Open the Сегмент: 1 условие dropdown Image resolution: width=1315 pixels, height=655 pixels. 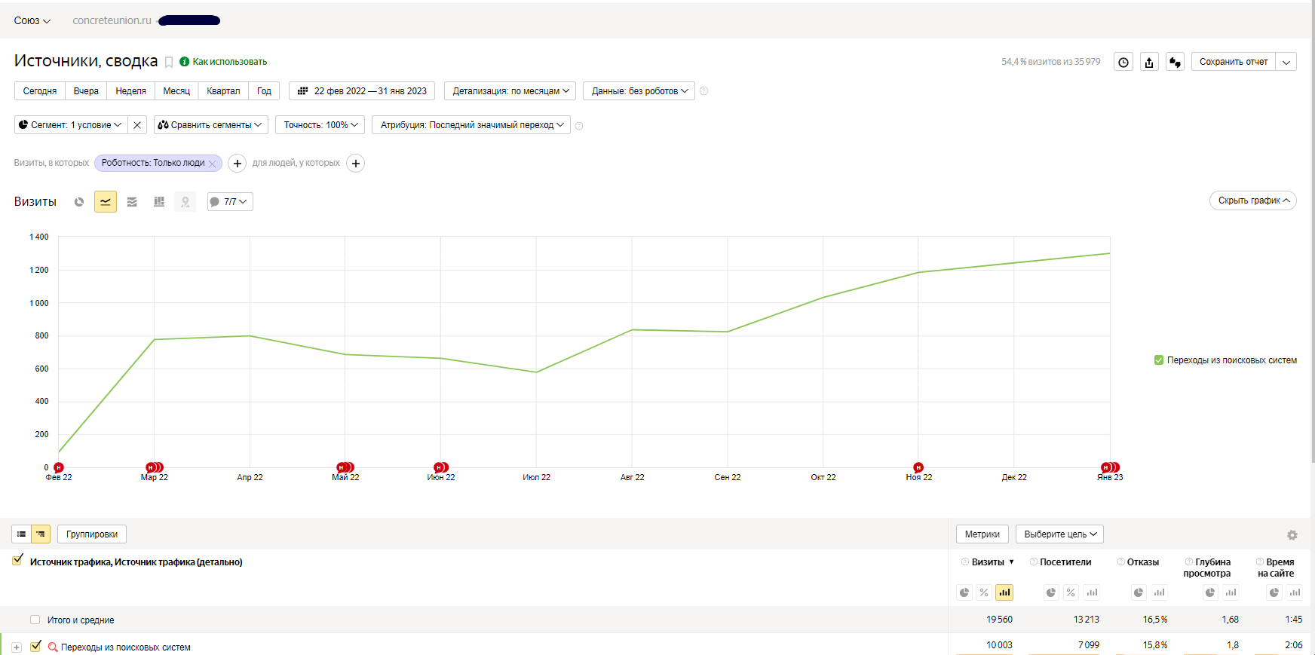[x=71, y=125]
